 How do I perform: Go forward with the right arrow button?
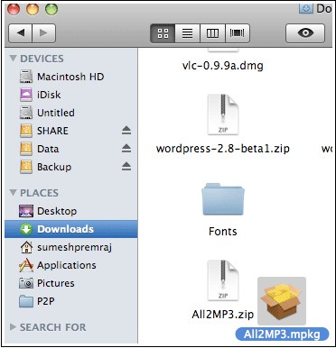click(x=43, y=33)
